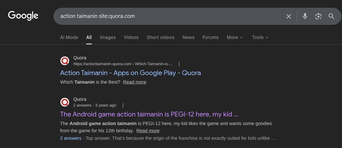Open the three-dot menu beside the actiontaimanin.quora.com URL
The width and height of the screenshot is (342, 148).
(179, 64)
